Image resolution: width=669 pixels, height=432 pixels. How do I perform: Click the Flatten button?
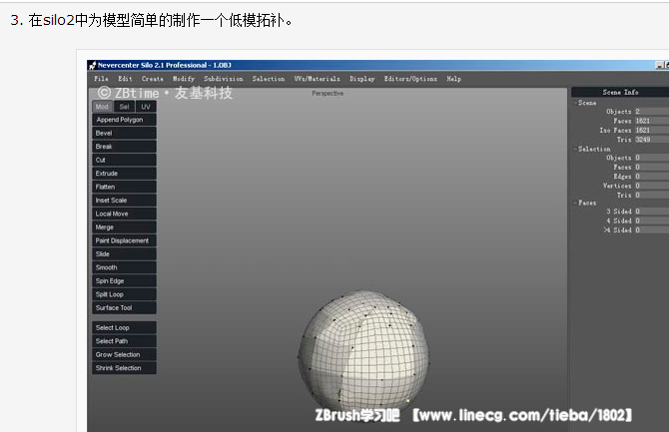[x=124, y=187]
